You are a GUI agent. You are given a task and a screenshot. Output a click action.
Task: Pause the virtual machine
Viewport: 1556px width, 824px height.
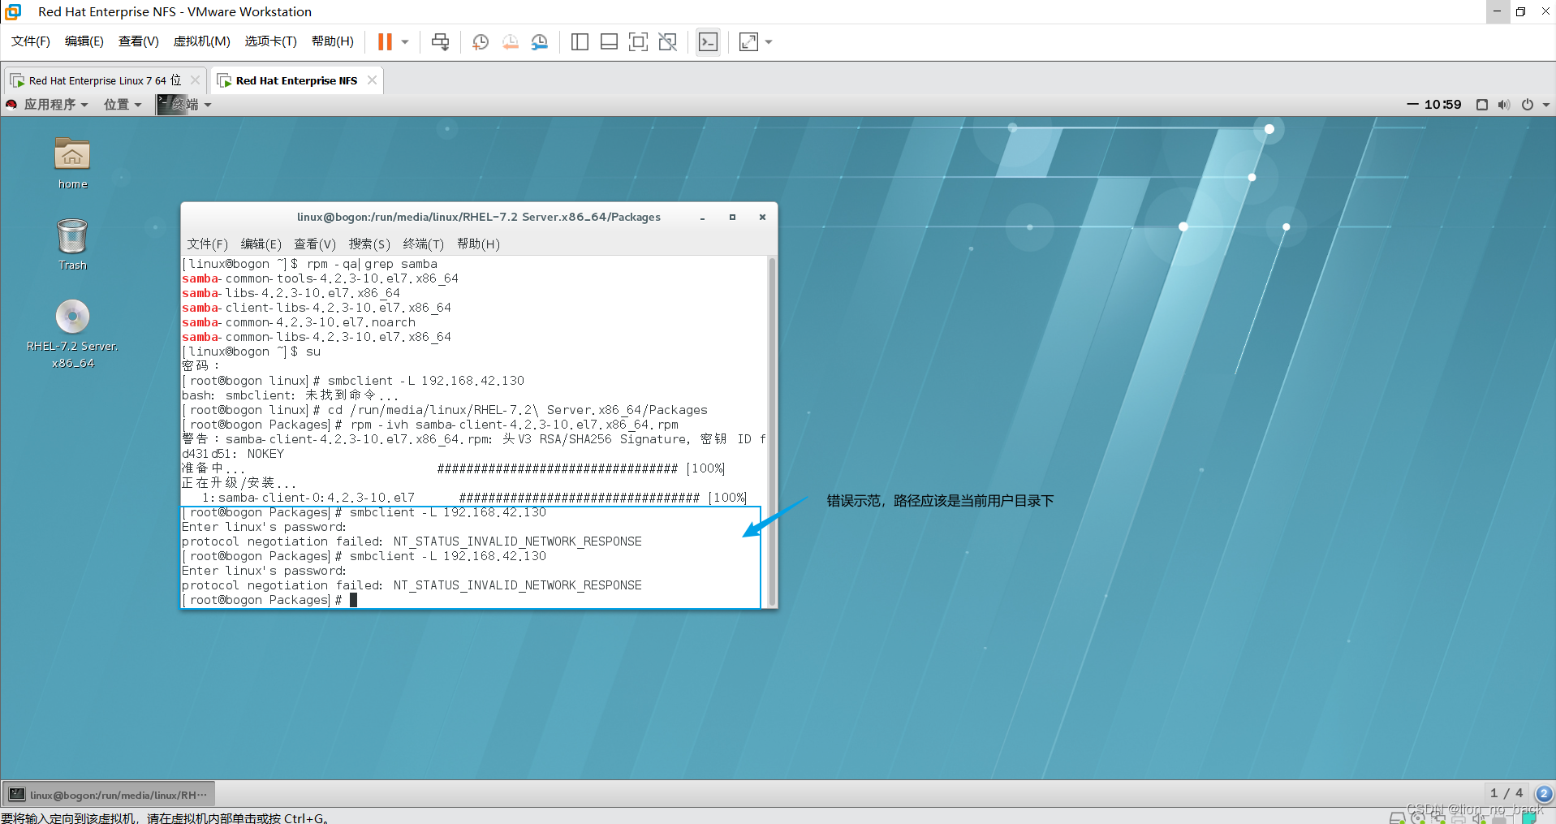point(385,41)
